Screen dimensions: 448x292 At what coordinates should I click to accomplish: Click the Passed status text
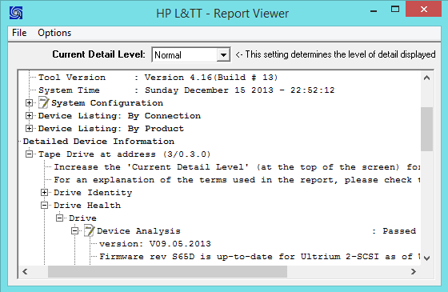coord(399,231)
